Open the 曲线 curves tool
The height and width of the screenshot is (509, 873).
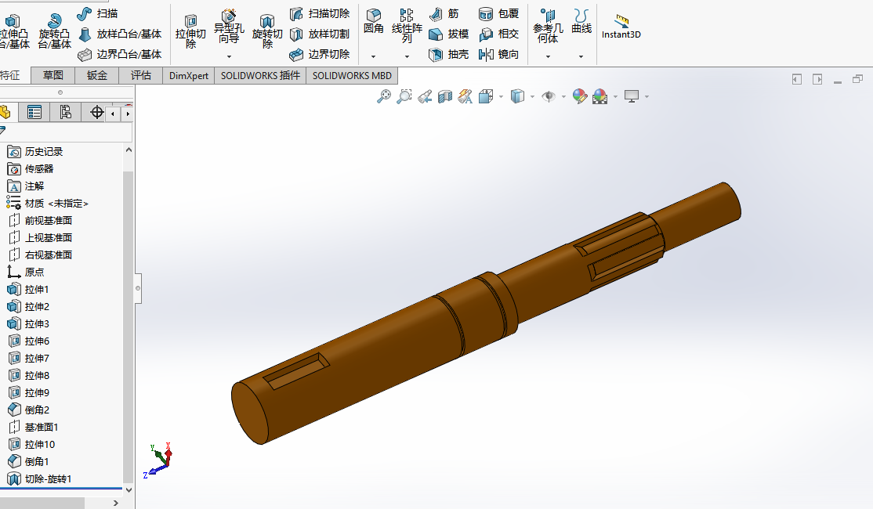point(581,21)
